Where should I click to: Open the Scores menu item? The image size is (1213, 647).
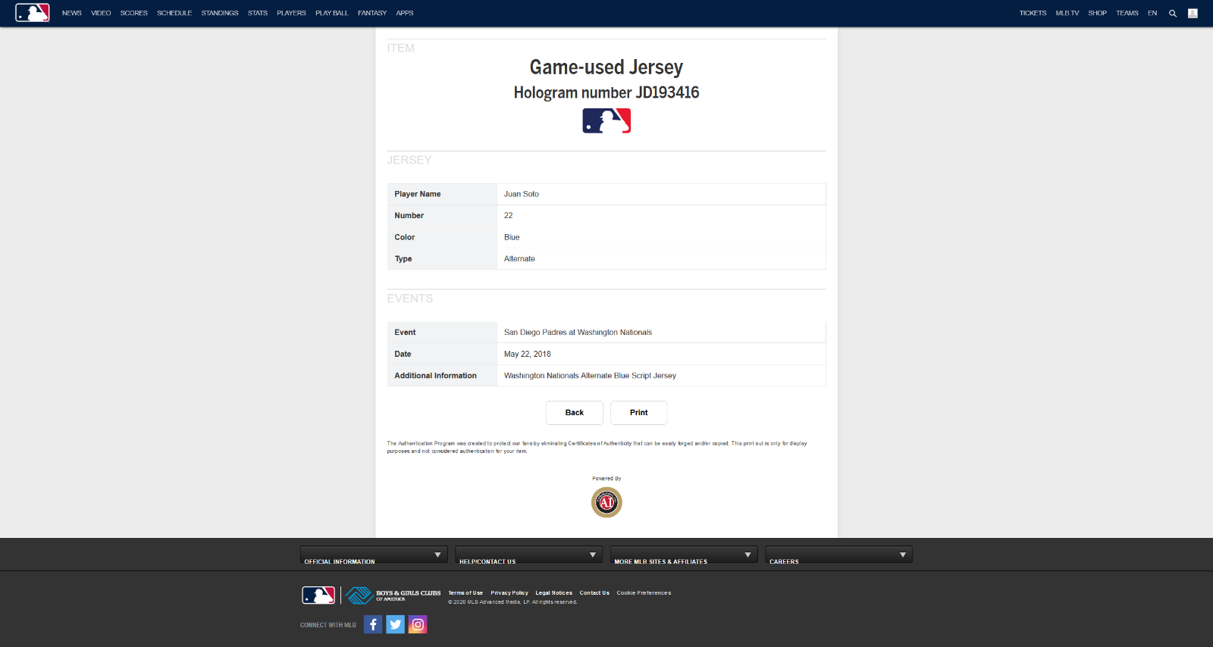click(133, 14)
